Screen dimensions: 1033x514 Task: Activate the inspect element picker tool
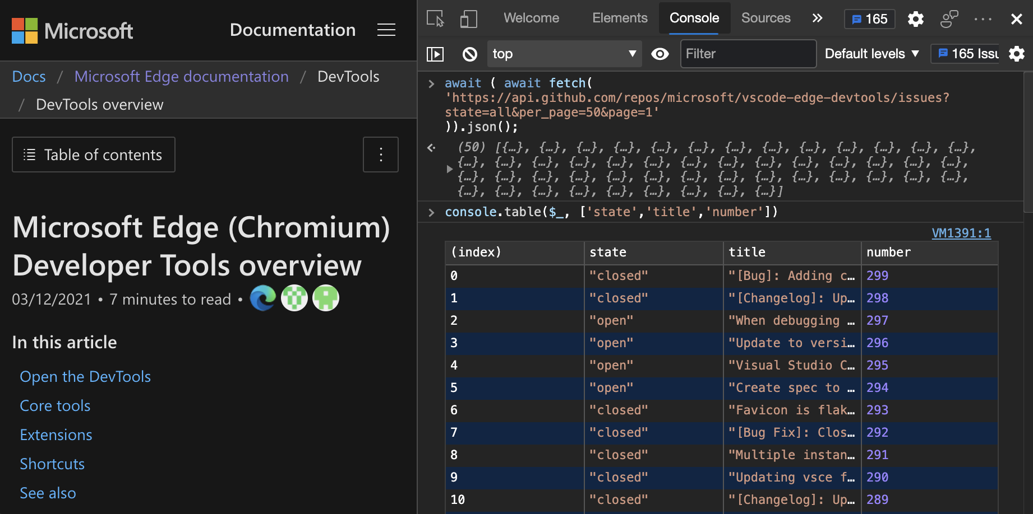435,18
